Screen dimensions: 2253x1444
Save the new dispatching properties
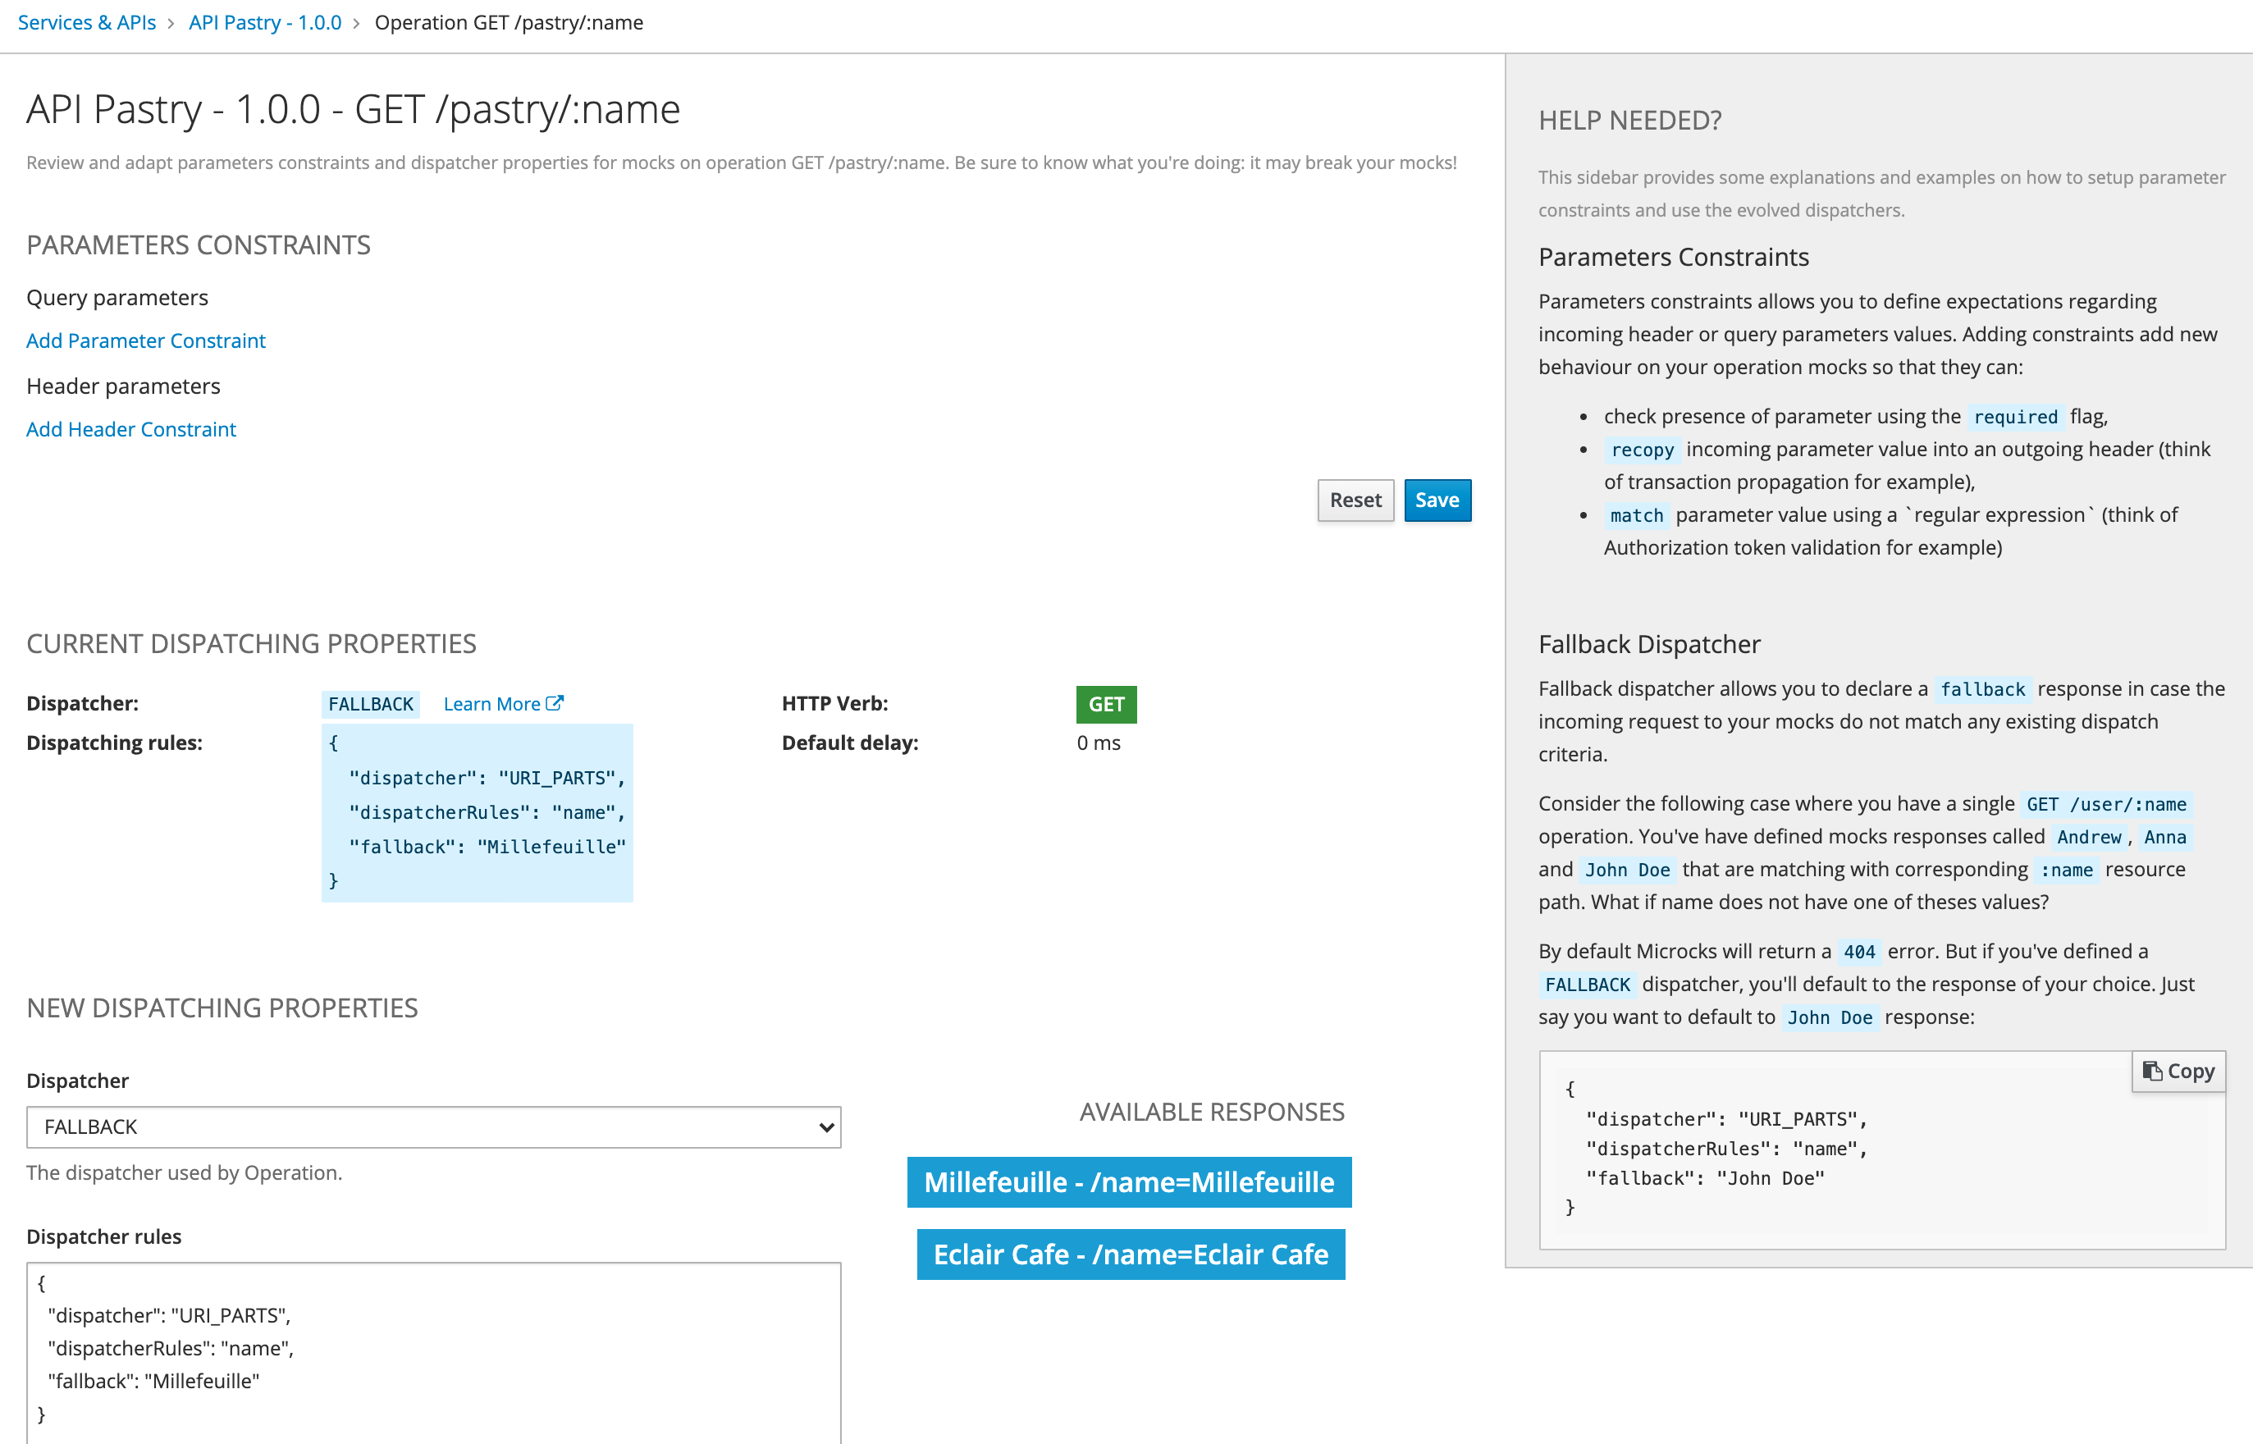click(x=1437, y=500)
